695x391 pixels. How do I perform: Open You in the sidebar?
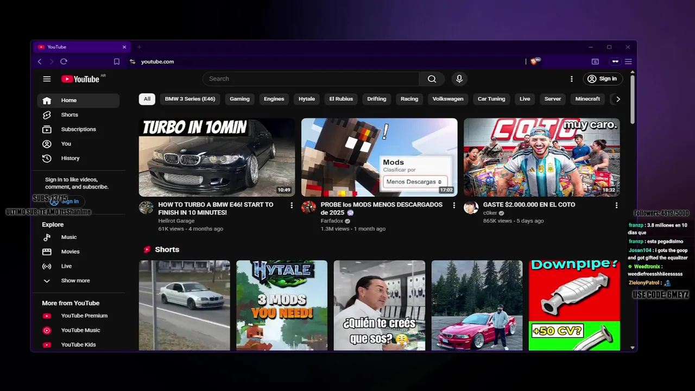(78, 144)
